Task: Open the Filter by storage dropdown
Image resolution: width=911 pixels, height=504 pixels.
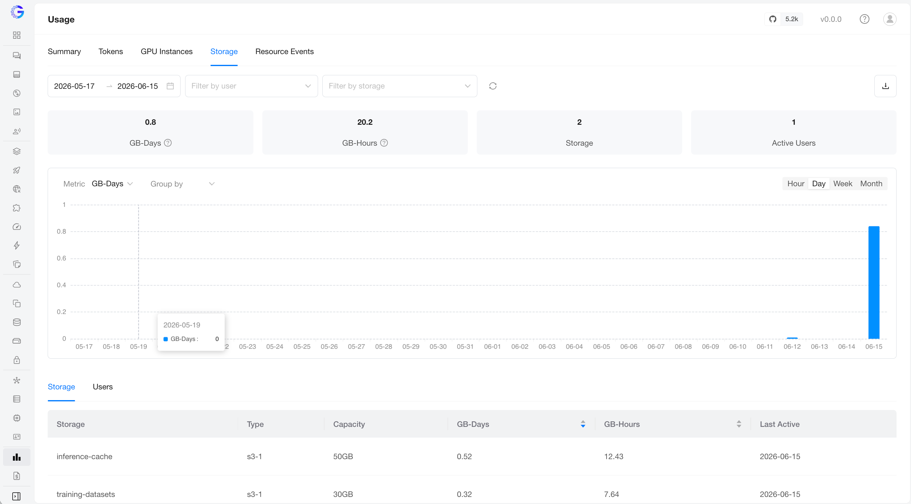Action: 400,86
